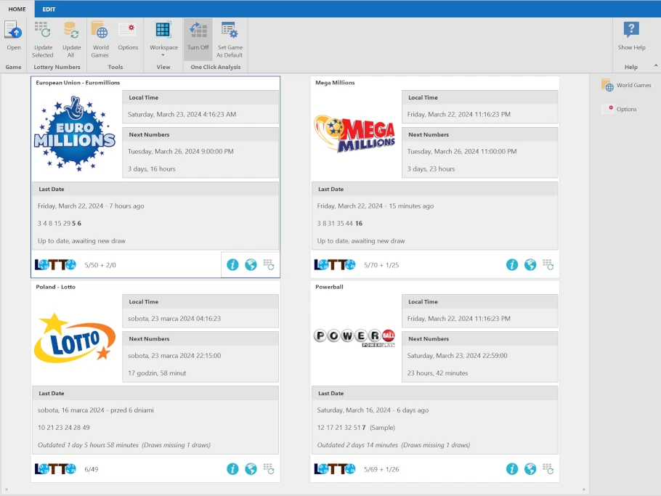
Task: Update Euromillions numbers grid icon
Action: pyautogui.click(x=269, y=264)
